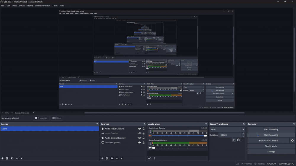Open the Edit menu
The width and height of the screenshot is (296, 166).
point(8,6)
